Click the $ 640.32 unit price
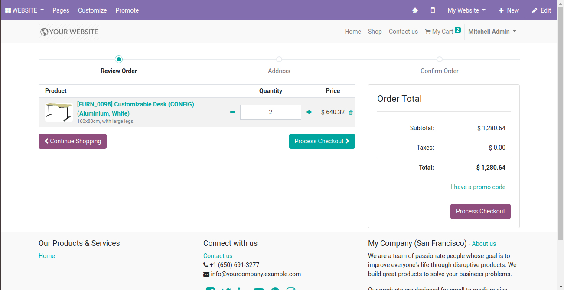 (x=333, y=112)
